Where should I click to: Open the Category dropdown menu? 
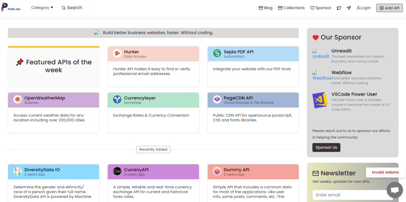(x=42, y=8)
